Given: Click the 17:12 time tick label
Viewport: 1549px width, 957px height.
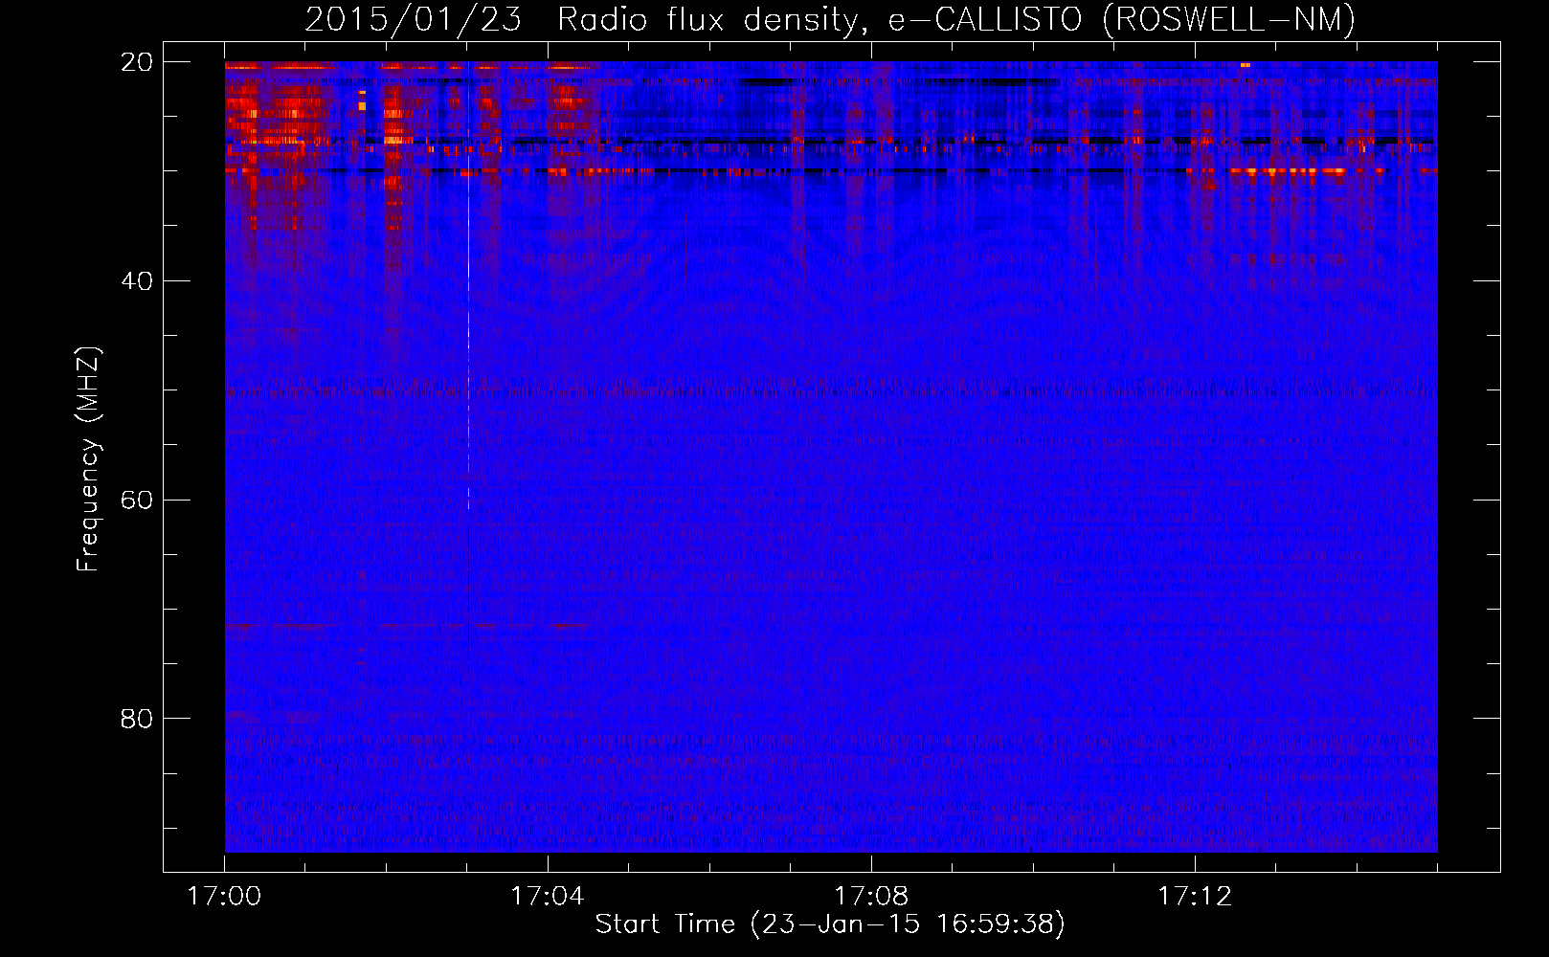Looking at the screenshot, I should (1195, 897).
